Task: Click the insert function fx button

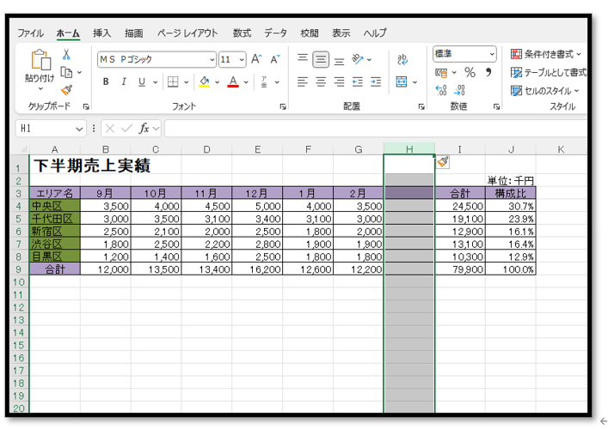Action: tap(144, 129)
